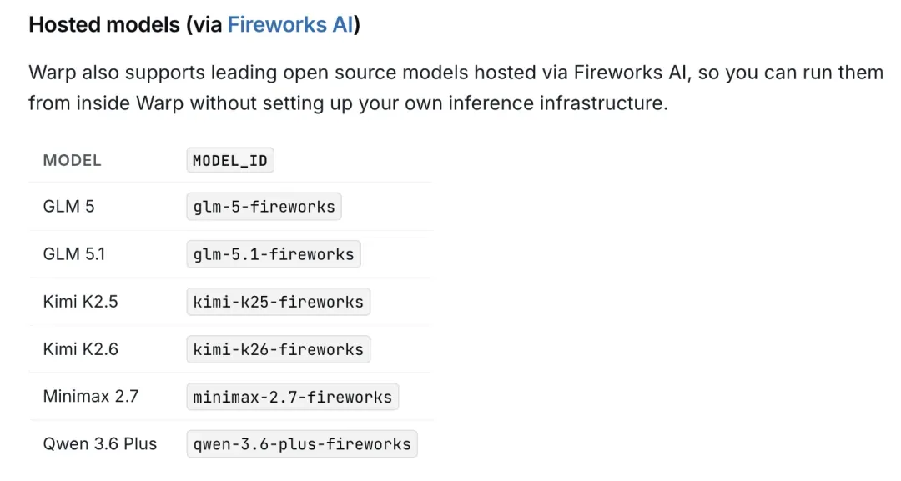Select the kimi-k26-fireworks model ID code

[x=278, y=349]
